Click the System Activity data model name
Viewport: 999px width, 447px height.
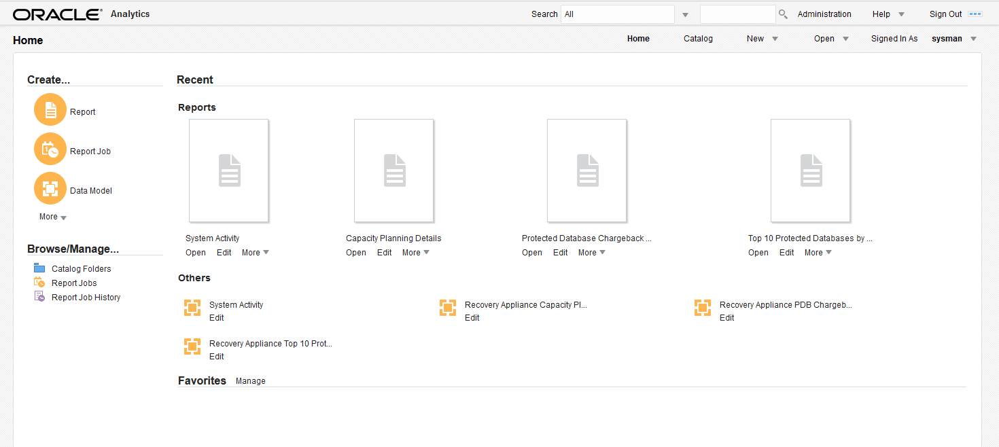tap(236, 305)
